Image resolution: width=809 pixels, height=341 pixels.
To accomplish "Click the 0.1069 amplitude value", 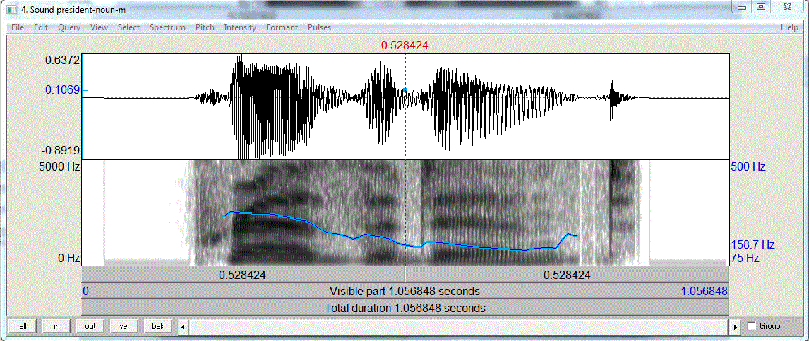I will (62, 89).
